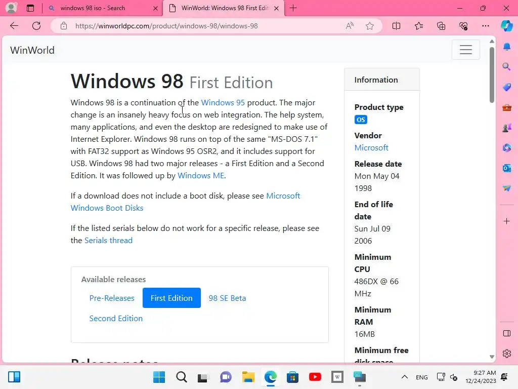The width and height of the screenshot is (518, 389).
Task: Open Edge profile avatar
Action: point(11,8)
